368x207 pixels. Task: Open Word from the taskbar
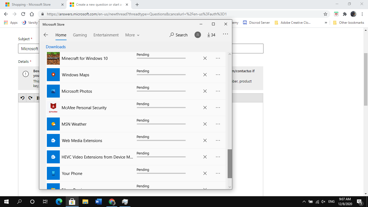(98, 201)
